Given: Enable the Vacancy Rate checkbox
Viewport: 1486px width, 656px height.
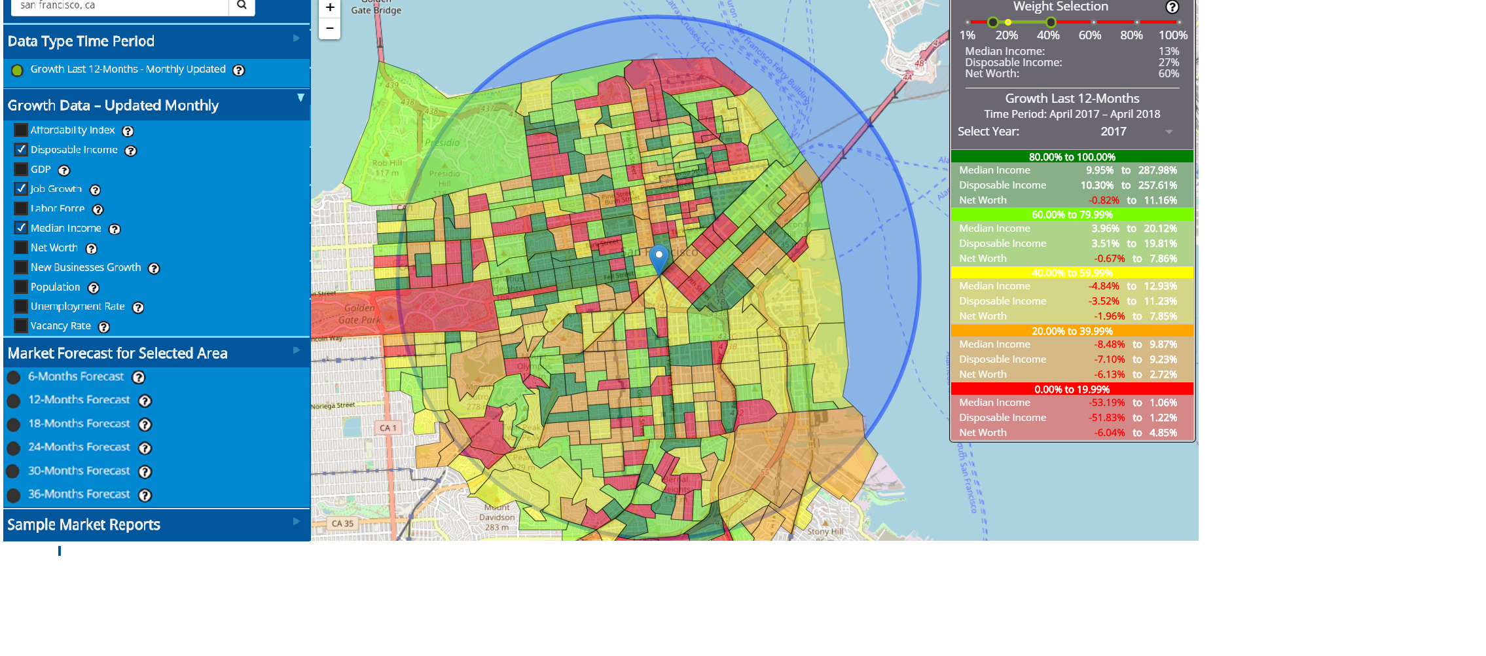Looking at the screenshot, I should pyautogui.click(x=21, y=325).
